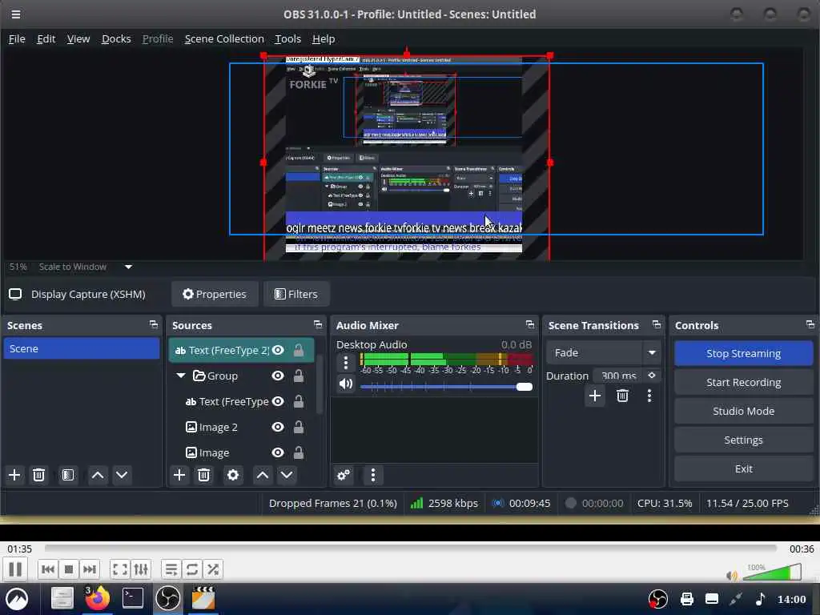Move source down arrow

click(x=287, y=475)
